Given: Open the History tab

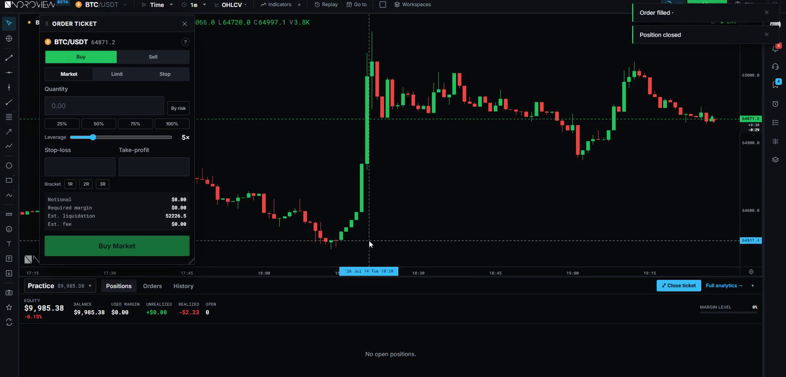Looking at the screenshot, I should (183, 286).
